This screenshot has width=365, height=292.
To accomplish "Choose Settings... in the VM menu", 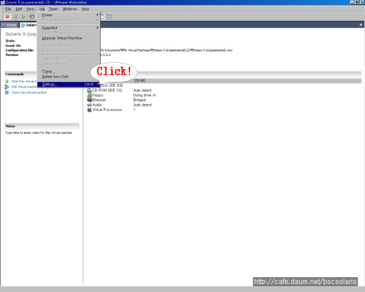I will (68, 85).
